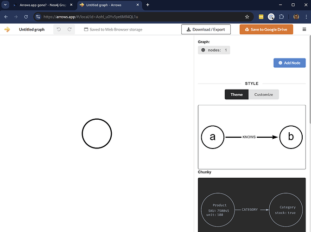The width and height of the screenshot is (311, 232).
Task: Open Chrome three-dot menu
Action: coord(306,17)
